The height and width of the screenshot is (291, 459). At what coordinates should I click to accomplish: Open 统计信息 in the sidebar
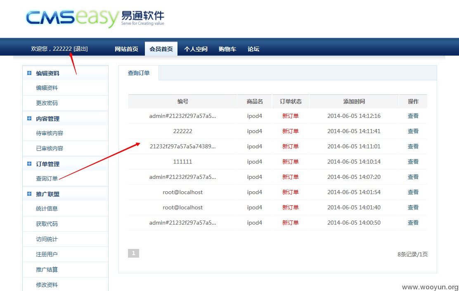click(47, 209)
